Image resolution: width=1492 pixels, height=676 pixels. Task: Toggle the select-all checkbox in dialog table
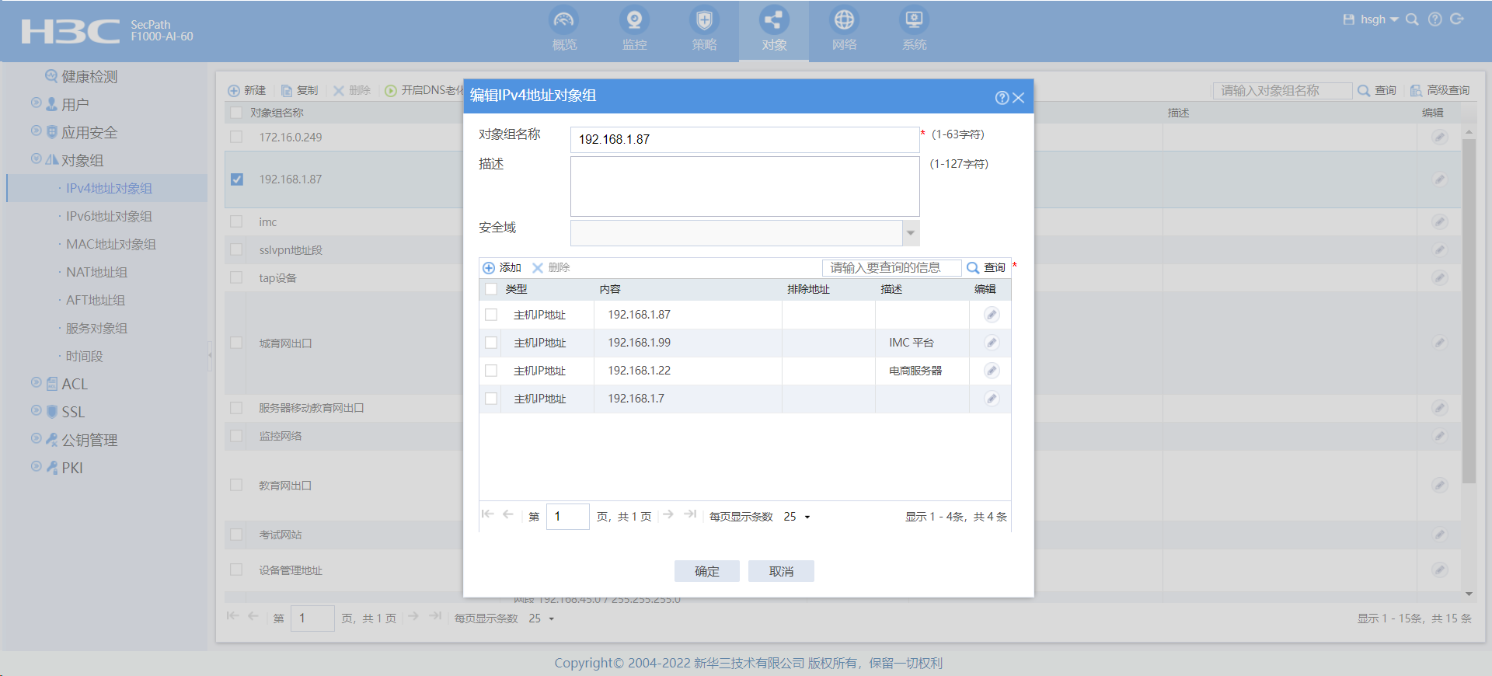491,289
